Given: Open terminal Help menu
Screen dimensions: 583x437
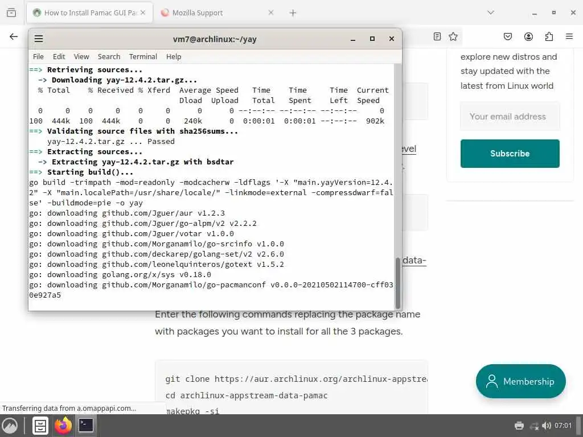Looking at the screenshot, I should 174,57.
